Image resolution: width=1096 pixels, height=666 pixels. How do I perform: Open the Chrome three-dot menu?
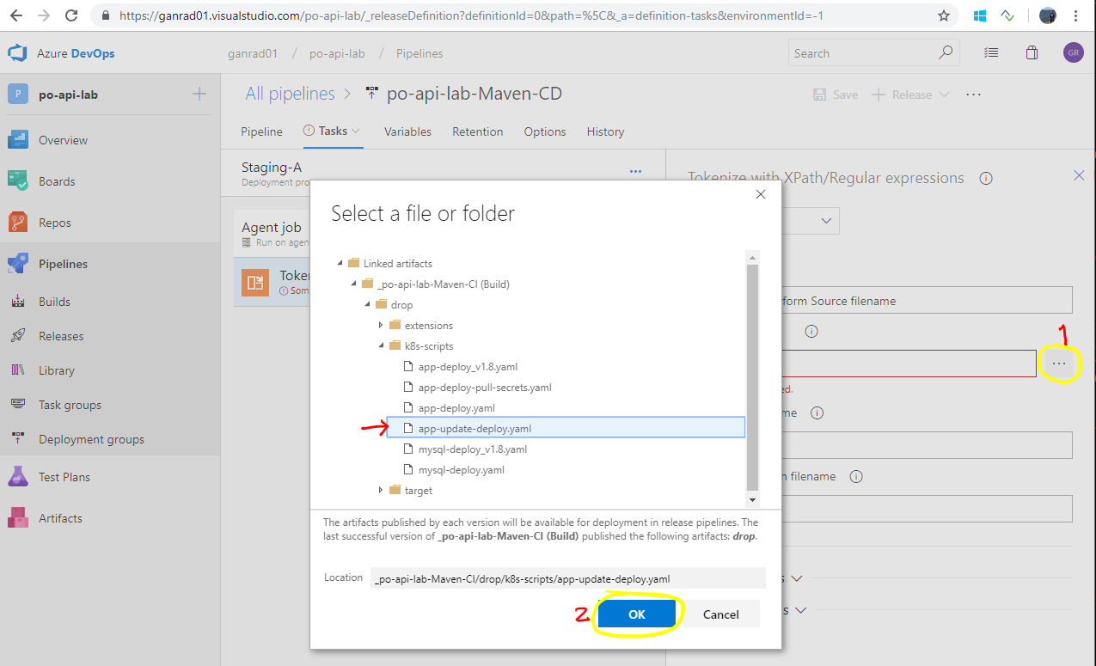[x=1076, y=15]
